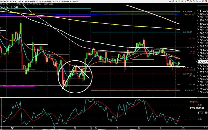The width and height of the screenshot is (208, 130).
Task: Click date label 8 on time axis
Action: (x=139, y=128)
